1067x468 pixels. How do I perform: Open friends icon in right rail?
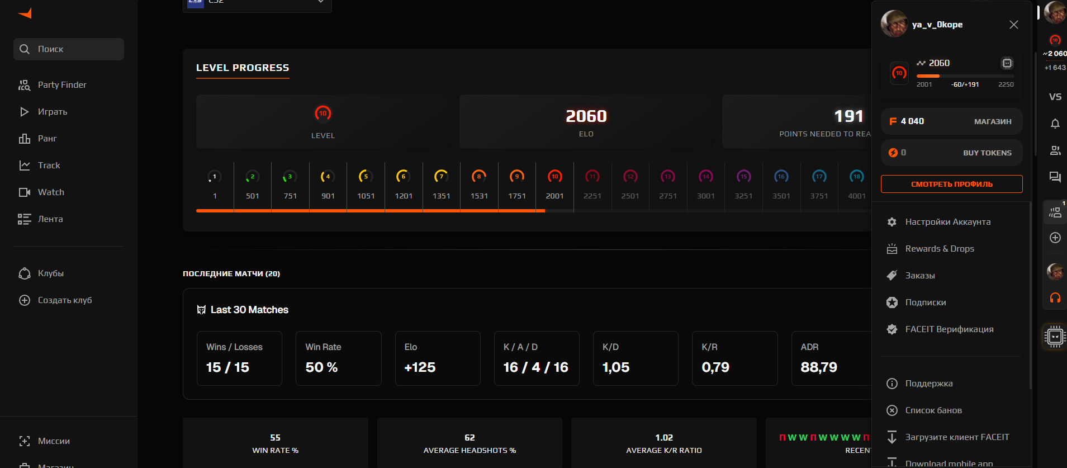[1055, 150]
